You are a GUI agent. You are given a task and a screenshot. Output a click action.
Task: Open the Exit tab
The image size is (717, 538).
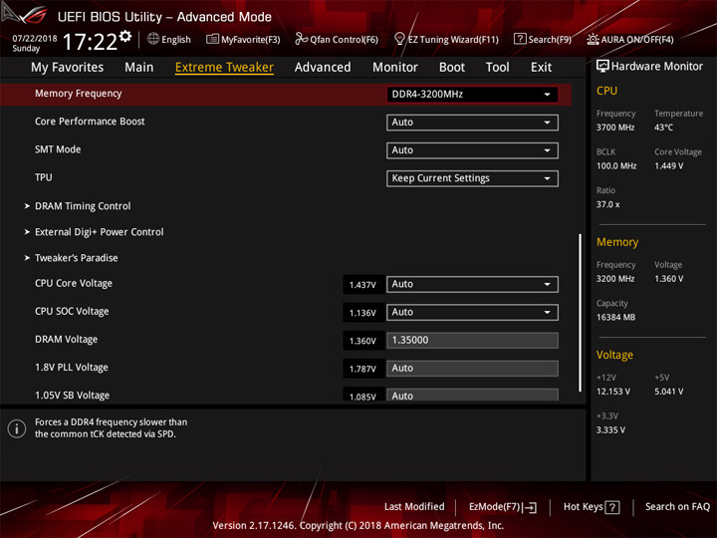click(541, 68)
